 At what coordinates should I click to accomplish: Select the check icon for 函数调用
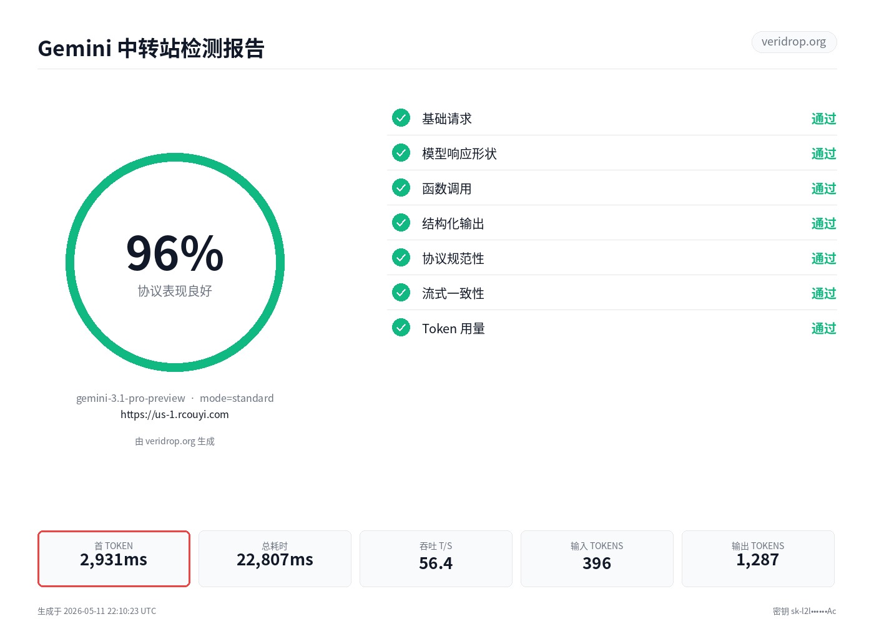[x=401, y=188]
